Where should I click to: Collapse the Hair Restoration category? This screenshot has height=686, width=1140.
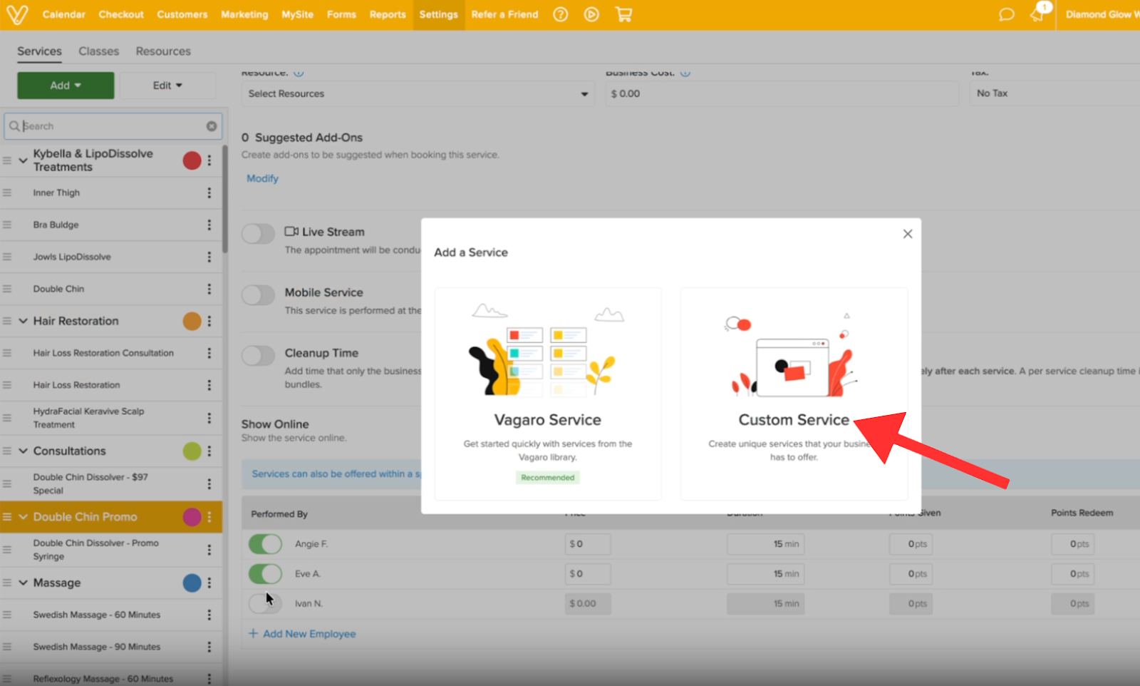tap(24, 321)
